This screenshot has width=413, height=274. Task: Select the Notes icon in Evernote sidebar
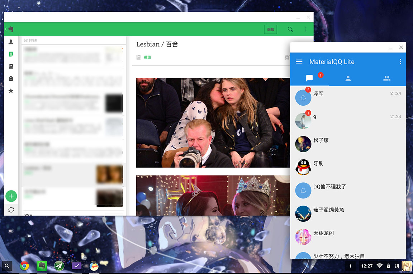coord(11,54)
